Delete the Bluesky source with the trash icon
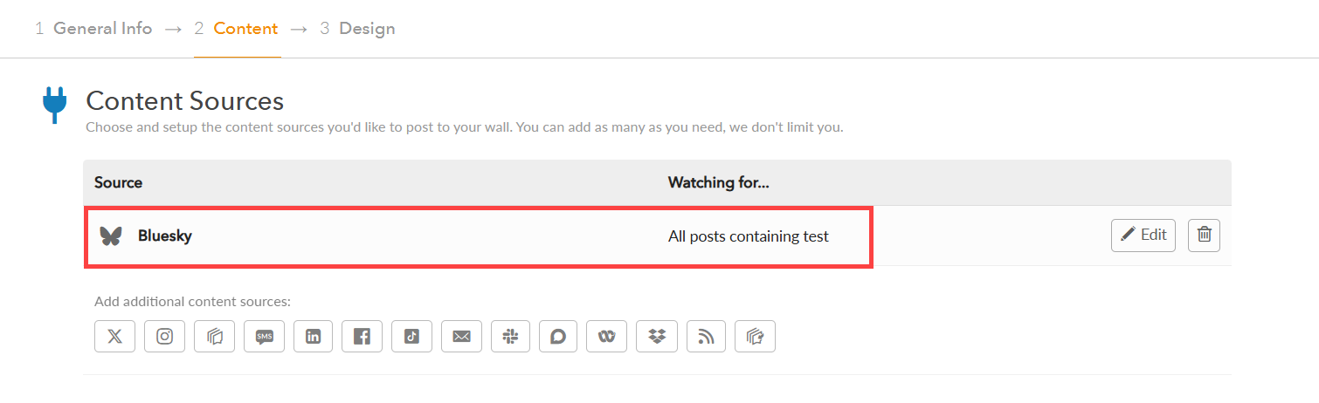Screen dimensions: 1319x403 tap(1204, 235)
